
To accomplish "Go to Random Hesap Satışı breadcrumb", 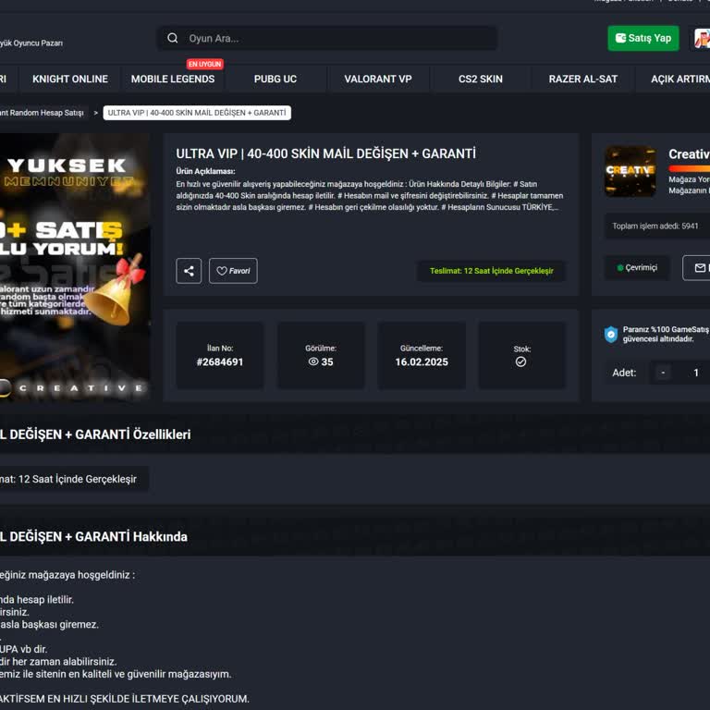I will [x=42, y=113].
